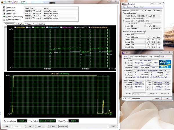Click the Validate button in CPU-Z
174x130 pixels.
pyautogui.click(x=157, y=98)
